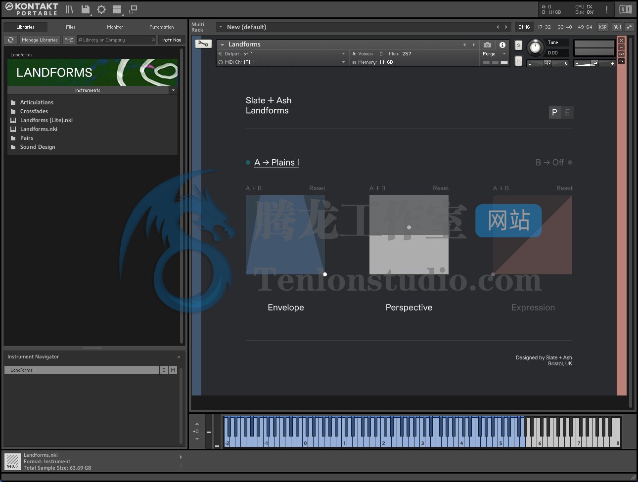Viewport: 638px width, 482px height.
Task: Open the multi preset dropdown arrow
Action: (x=221, y=27)
